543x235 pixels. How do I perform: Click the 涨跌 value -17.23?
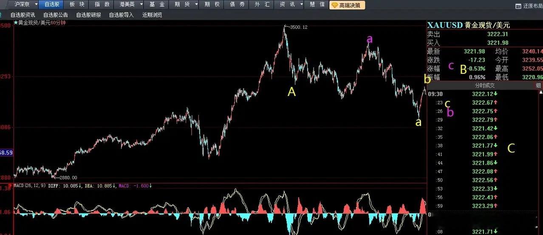tap(477, 60)
